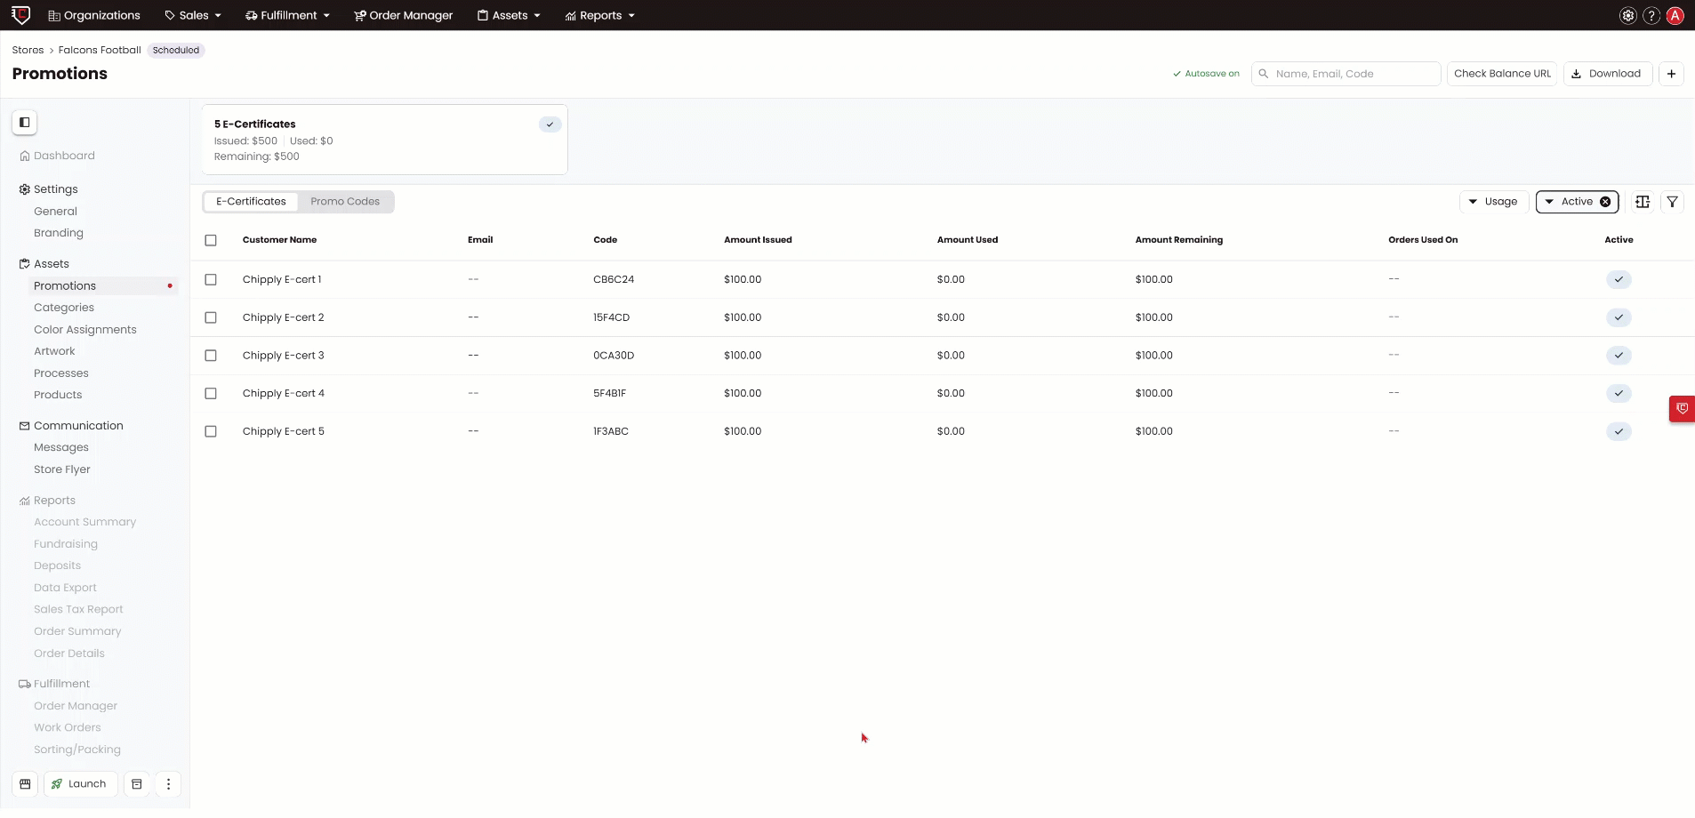Viewport: 1695px width, 818px height.
Task: Toggle Active status for Chipply E-cert 2
Action: tap(1619, 317)
